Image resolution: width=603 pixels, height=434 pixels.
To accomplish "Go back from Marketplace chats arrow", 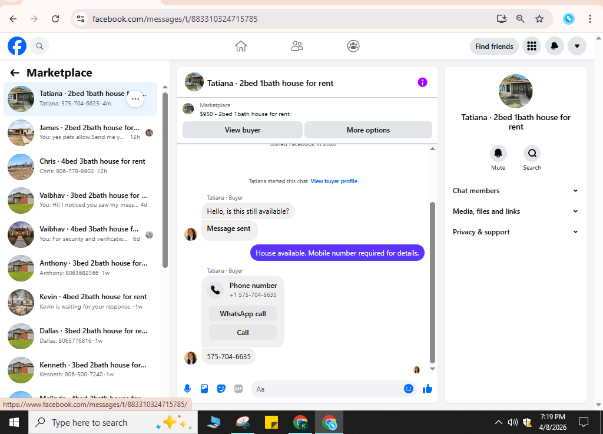I will click(x=15, y=72).
